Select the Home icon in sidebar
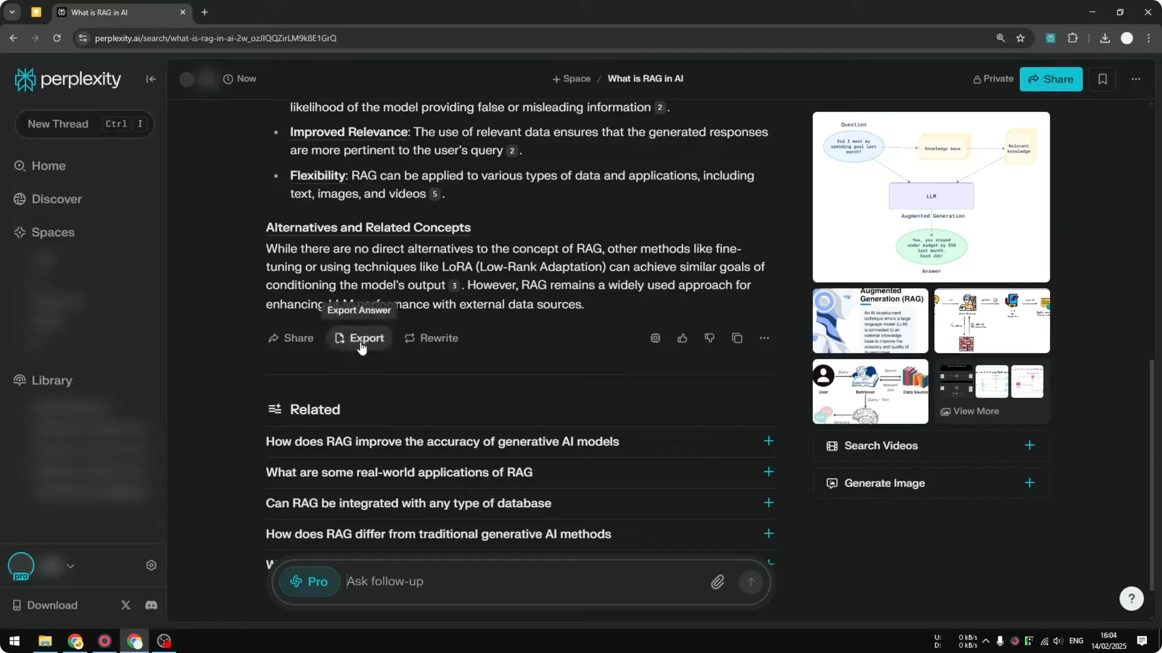Viewport: 1162px width, 653px height. tap(20, 166)
